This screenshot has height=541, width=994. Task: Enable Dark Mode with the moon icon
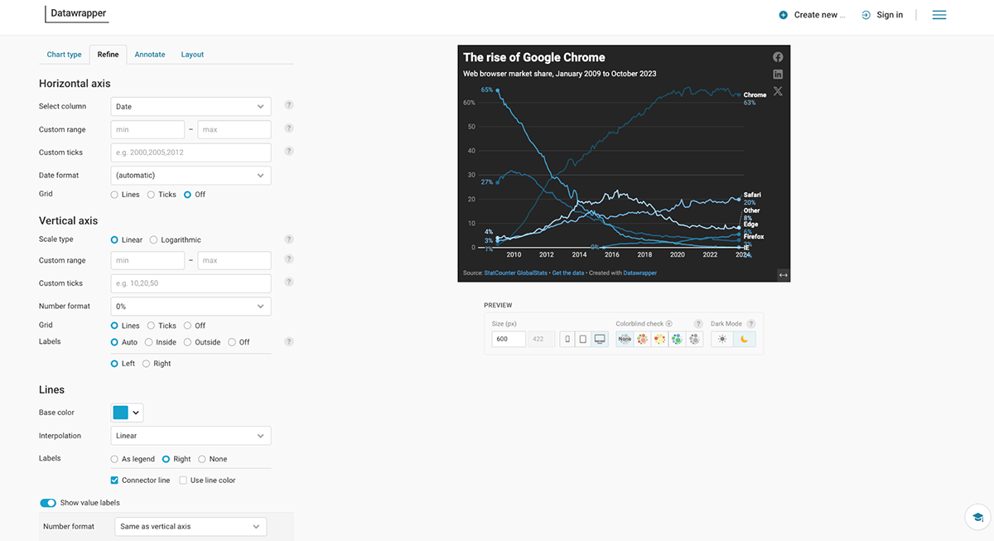743,339
